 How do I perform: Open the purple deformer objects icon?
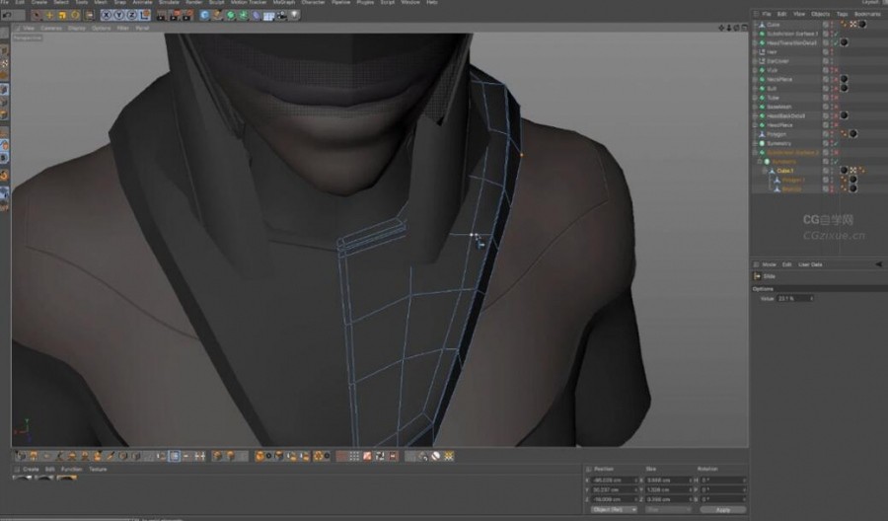pos(256,15)
